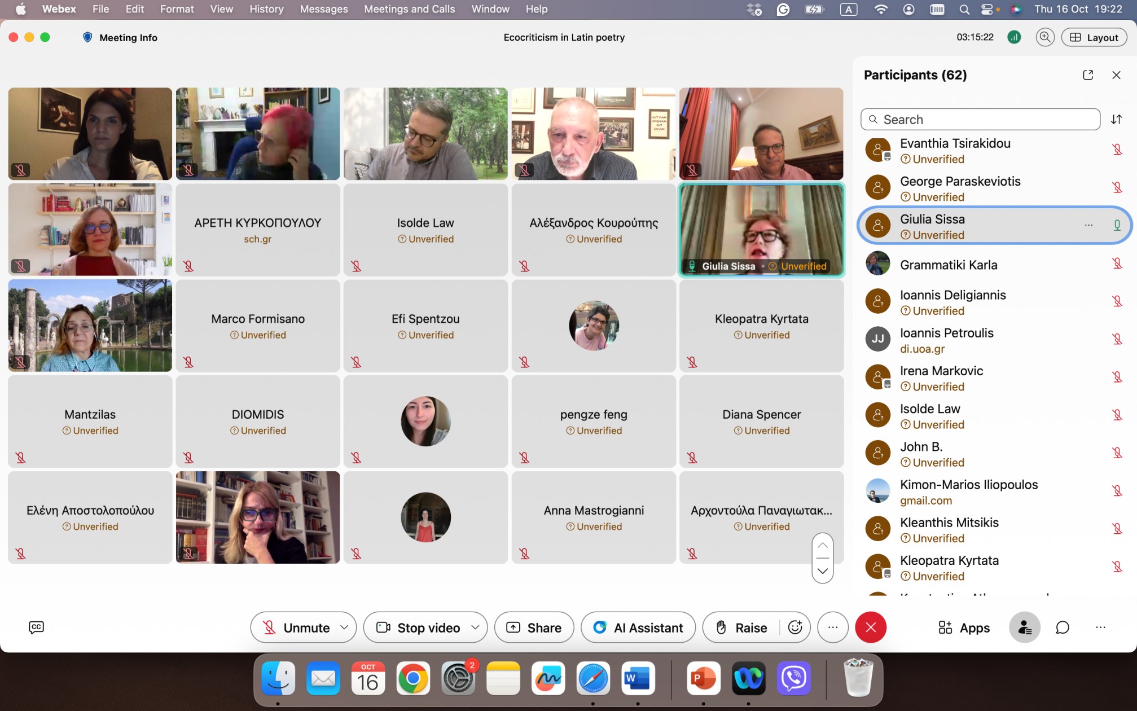The width and height of the screenshot is (1137, 711).
Task: Open network quality indicator
Action: (x=1014, y=37)
